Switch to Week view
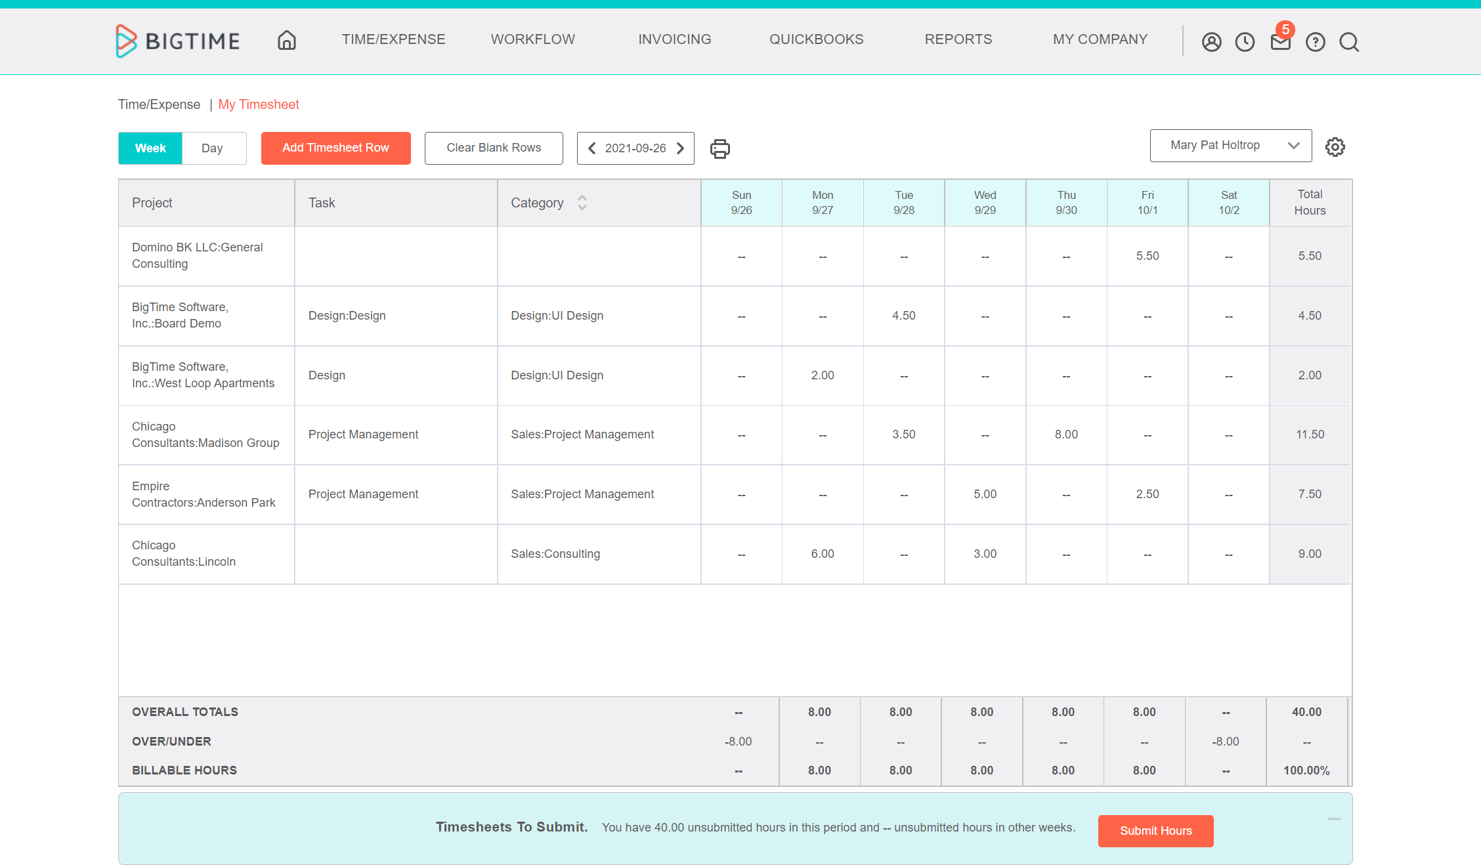This screenshot has width=1481, height=865. coord(150,148)
